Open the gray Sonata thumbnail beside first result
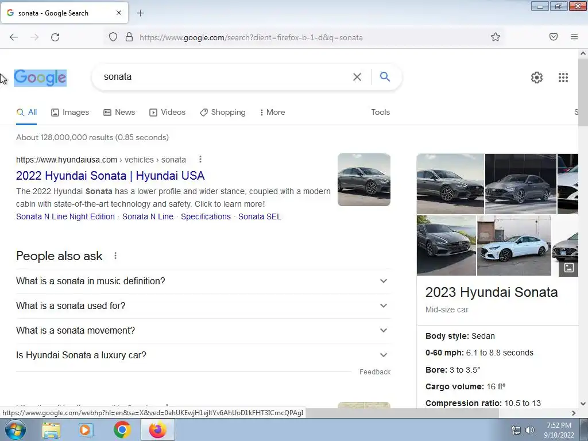This screenshot has width=588, height=441. point(363,180)
